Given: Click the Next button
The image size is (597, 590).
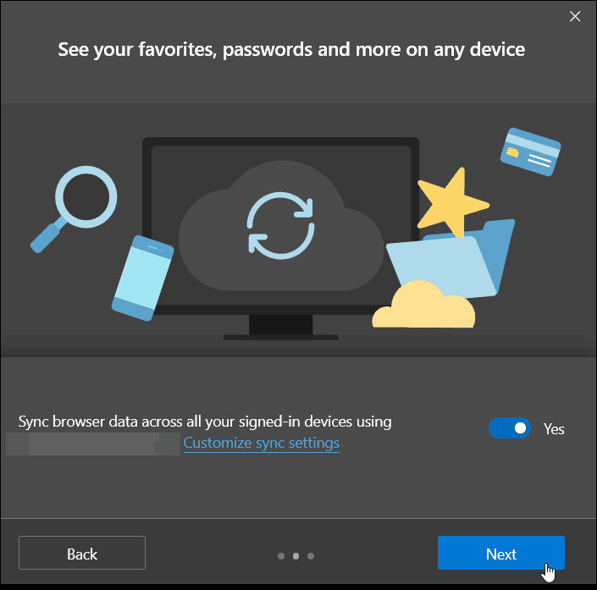Looking at the screenshot, I should tap(500, 553).
